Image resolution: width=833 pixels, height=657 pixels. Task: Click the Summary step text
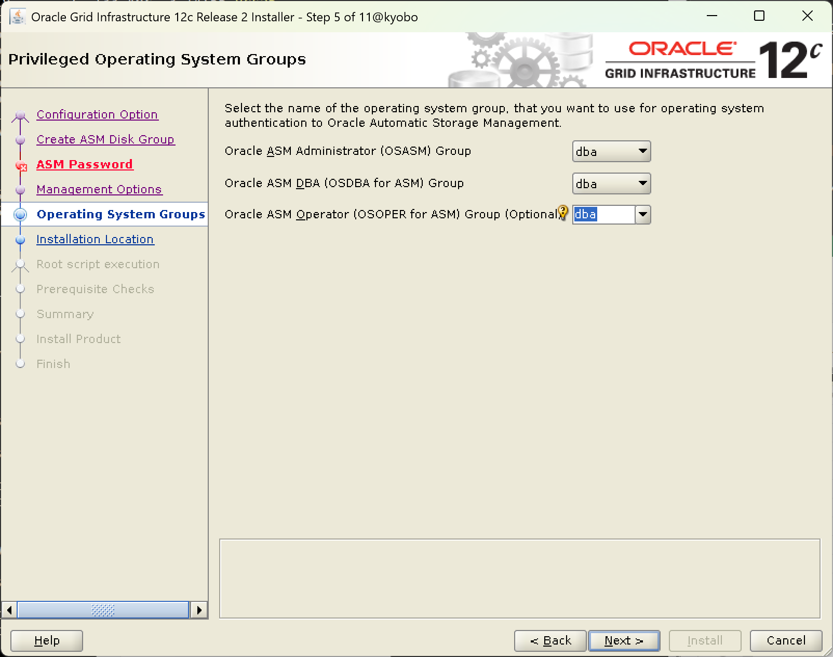[65, 314]
